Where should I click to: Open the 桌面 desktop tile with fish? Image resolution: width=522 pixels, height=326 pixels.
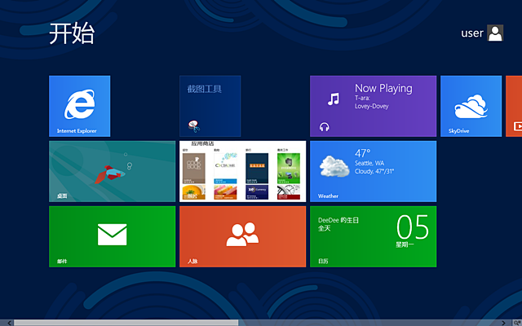(x=113, y=171)
